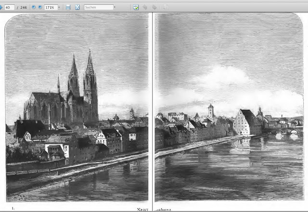Open the zoom percentage dropdown arrow
Screen dimensions: 308x212
coord(59,8)
